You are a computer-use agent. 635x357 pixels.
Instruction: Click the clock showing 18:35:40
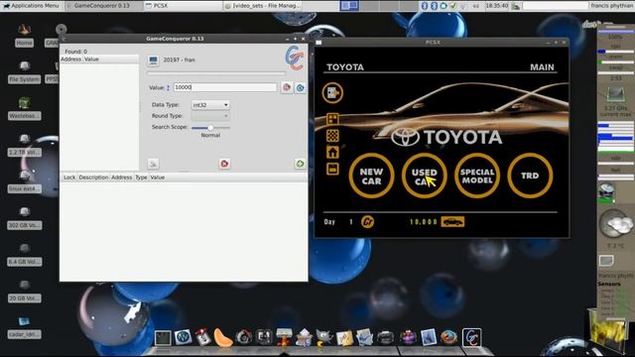pos(496,6)
